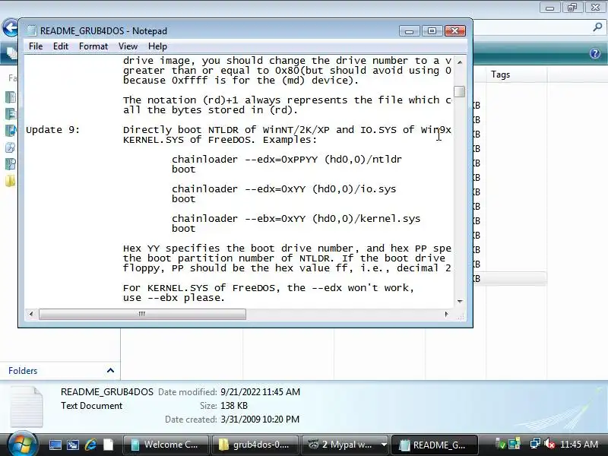Open the Help menu in Notepad

[x=157, y=46]
